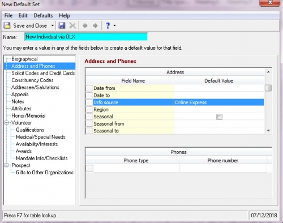Click the Online Express default value cell
This screenshot has height=223, width=283.
219,102
